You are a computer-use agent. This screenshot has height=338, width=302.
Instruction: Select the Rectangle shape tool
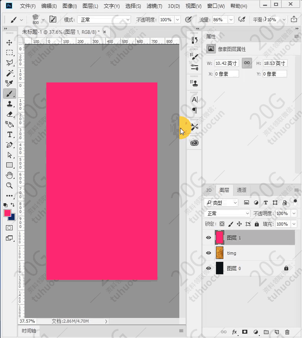(x=9, y=165)
